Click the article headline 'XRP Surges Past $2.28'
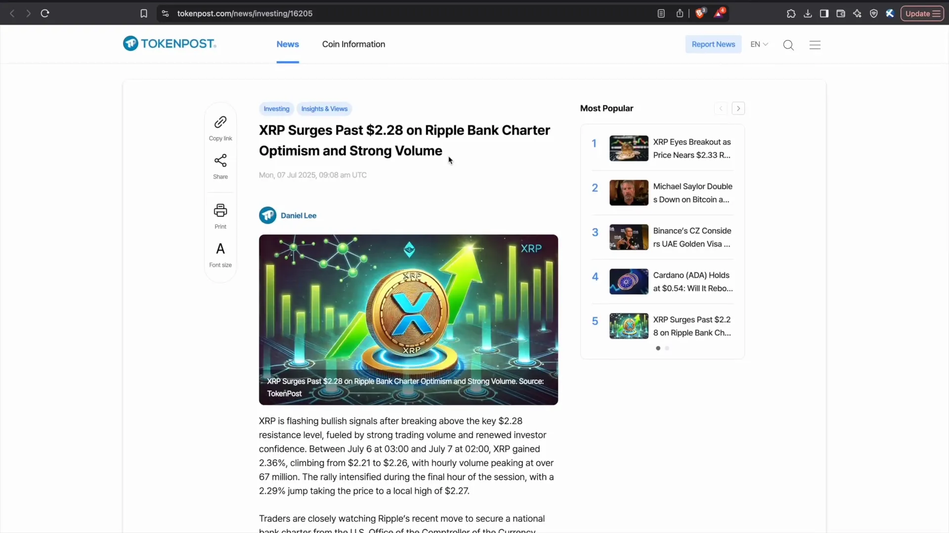Image resolution: width=949 pixels, height=533 pixels. pos(405,140)
